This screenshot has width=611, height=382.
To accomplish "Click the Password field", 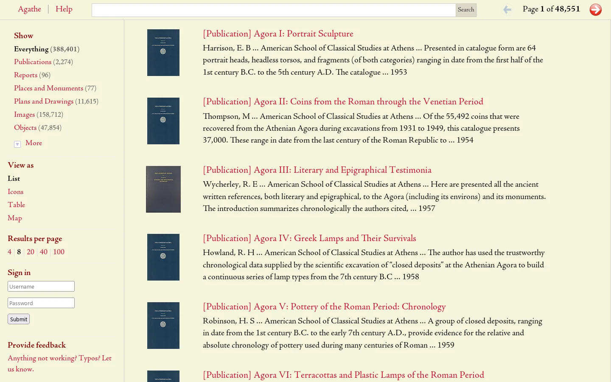I will coord(41,303).
